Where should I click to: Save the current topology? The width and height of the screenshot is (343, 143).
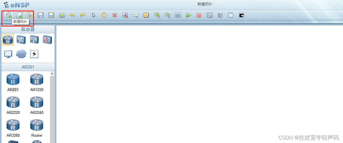[41, 15]
